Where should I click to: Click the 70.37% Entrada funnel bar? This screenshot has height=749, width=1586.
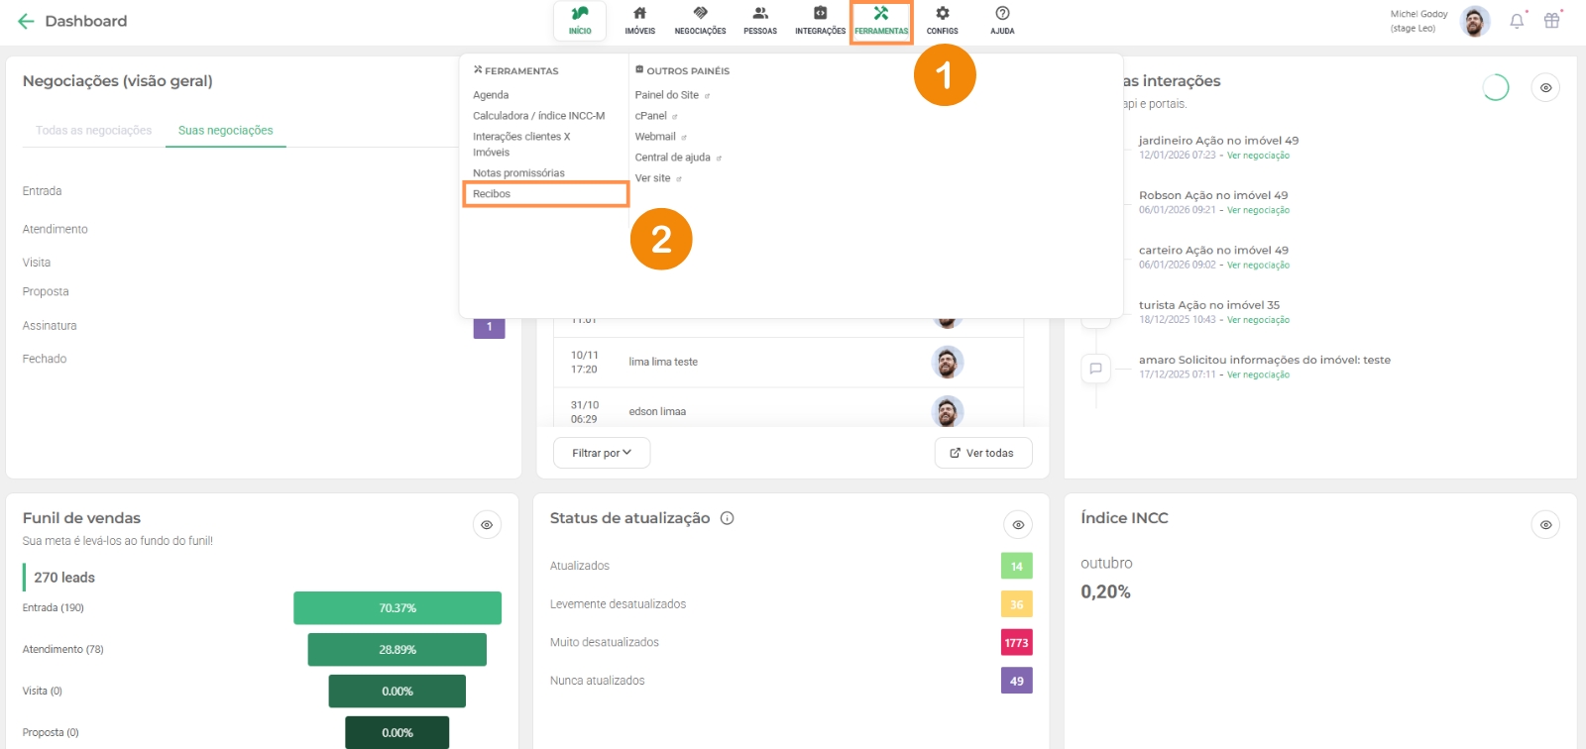[x=397, y=608]
